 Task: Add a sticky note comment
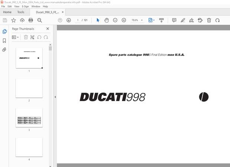[x=174, y=20]
